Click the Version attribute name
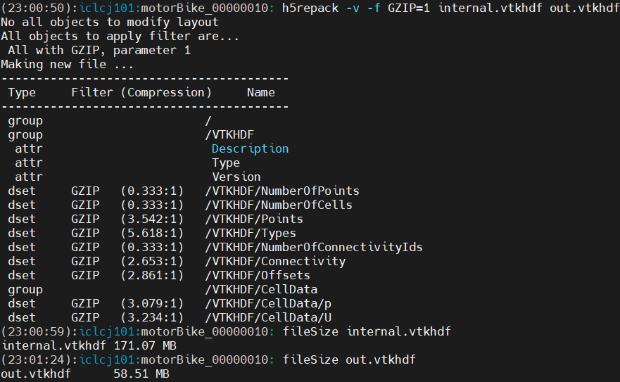Screen dimensions: 620x382 tap(236, 177)
